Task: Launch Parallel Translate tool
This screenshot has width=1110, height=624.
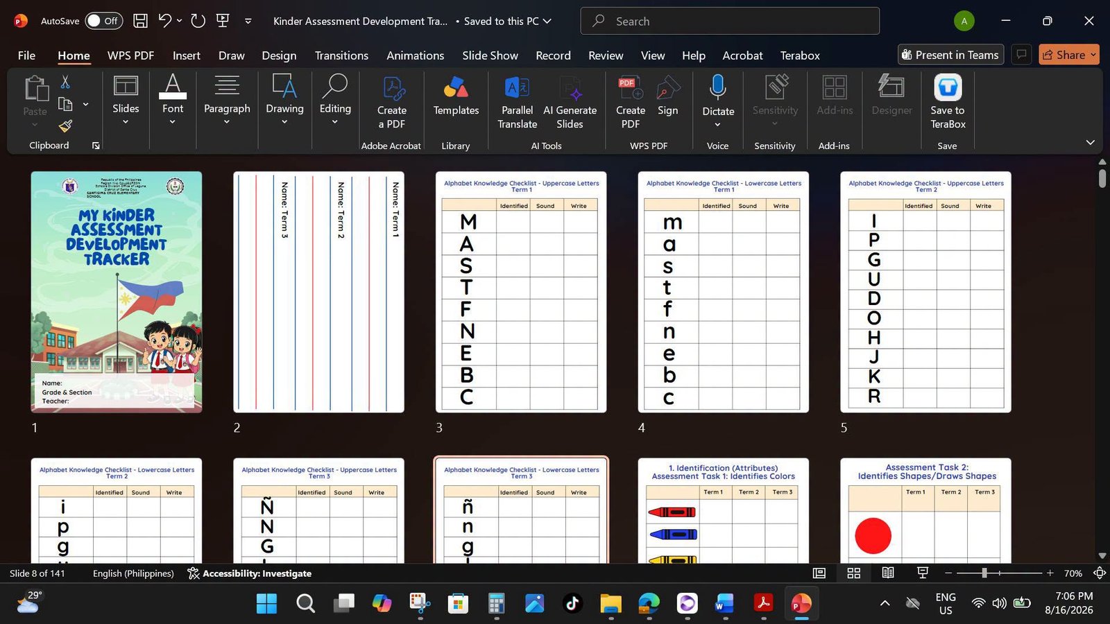Action: tap(518, 103)
